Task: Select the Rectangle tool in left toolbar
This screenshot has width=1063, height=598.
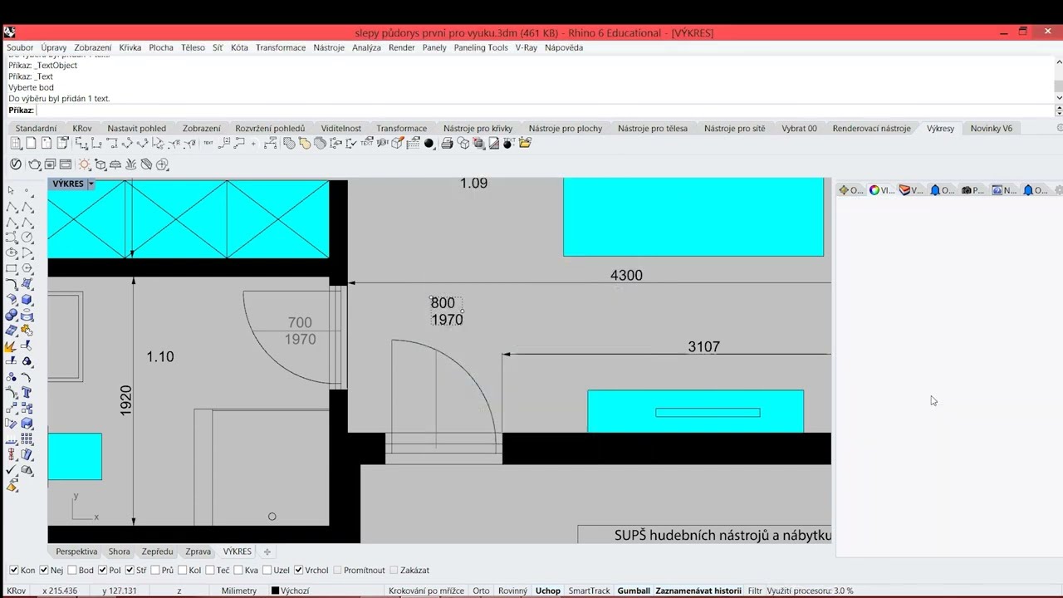Action: [11, 268]
